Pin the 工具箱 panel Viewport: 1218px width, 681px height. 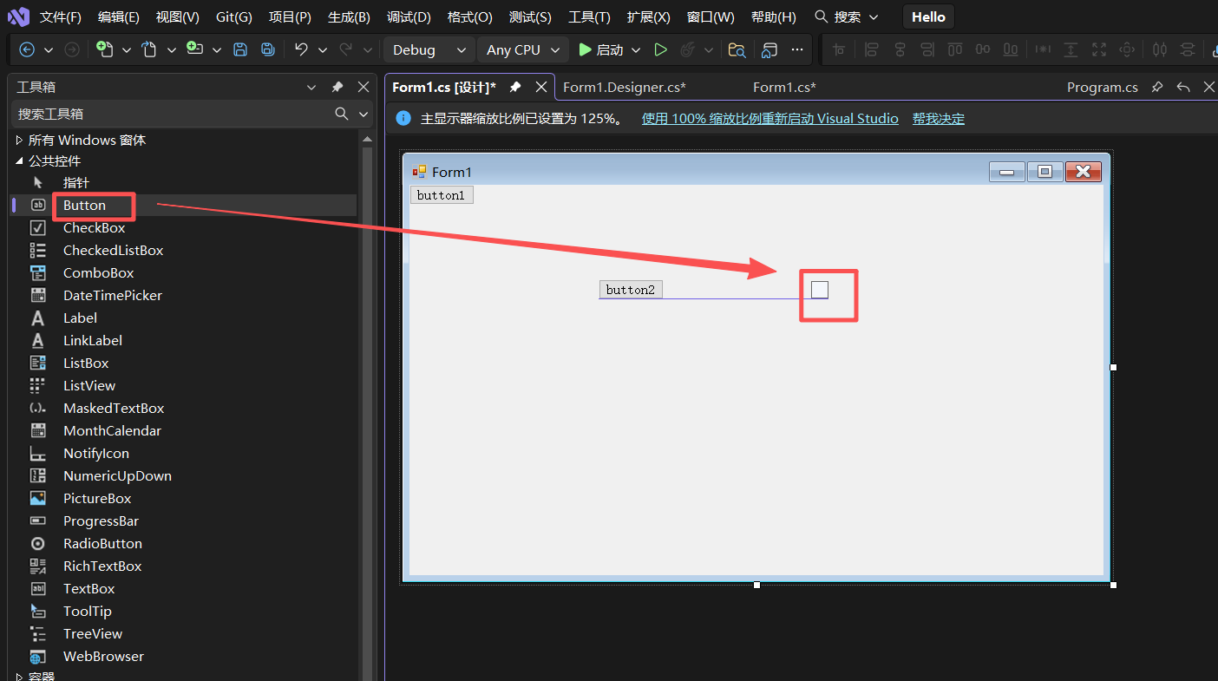(337, 87)
